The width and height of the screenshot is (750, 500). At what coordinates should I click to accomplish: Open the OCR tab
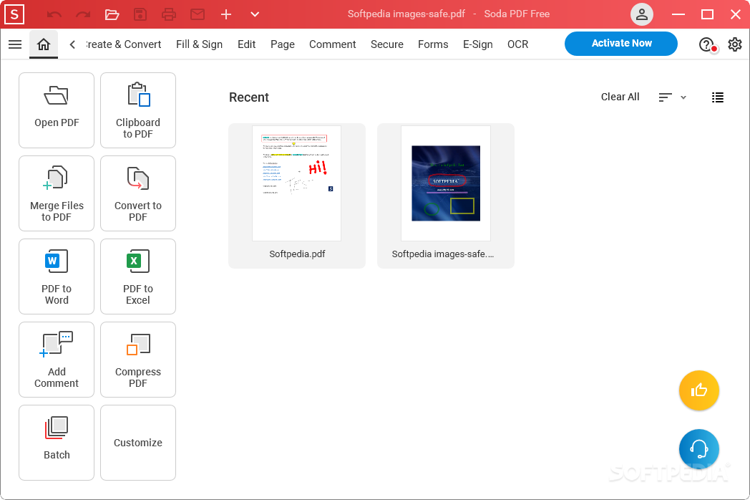[x=517, y=44]
